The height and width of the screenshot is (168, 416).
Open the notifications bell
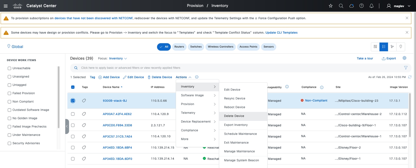point(371,6)
